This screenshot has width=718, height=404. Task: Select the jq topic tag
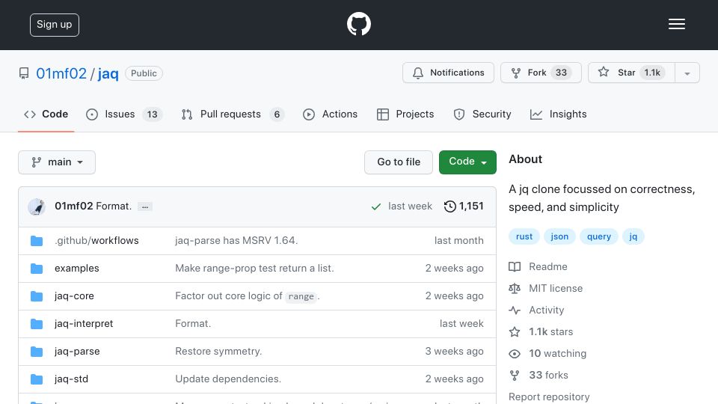coord(633,236)
